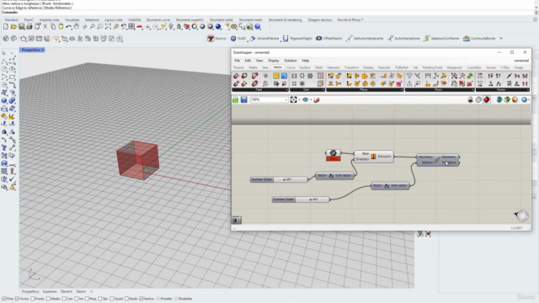The image size is (539, 303).
Task: Click the UnionePlanare toolbar button
Action: 264,39
